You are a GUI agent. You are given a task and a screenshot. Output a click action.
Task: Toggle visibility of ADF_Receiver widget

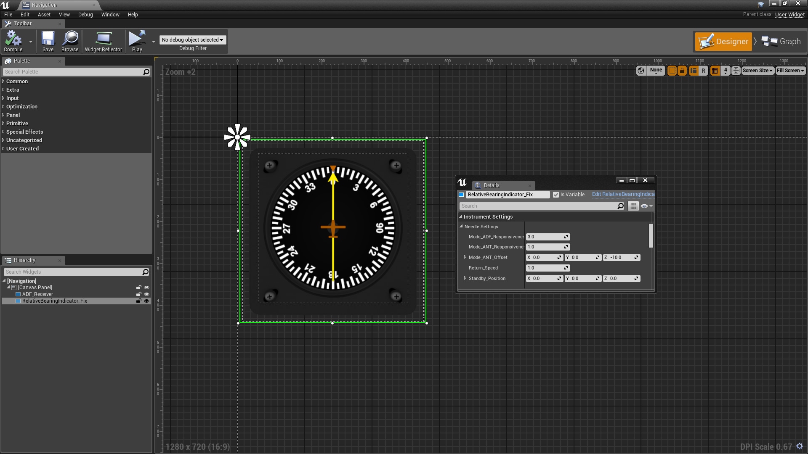pos(146,294)
